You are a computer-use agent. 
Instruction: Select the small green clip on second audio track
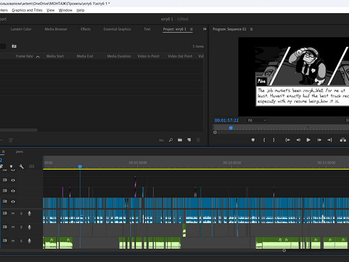tap(184, 230)
